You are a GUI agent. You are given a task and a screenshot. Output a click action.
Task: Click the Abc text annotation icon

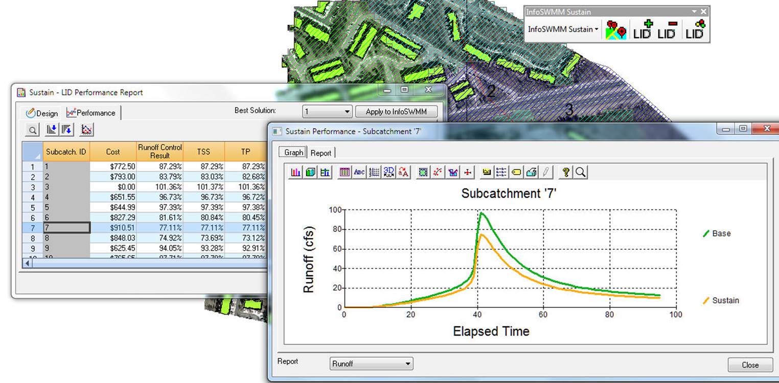pyautogui.click(x=359, y=172)
